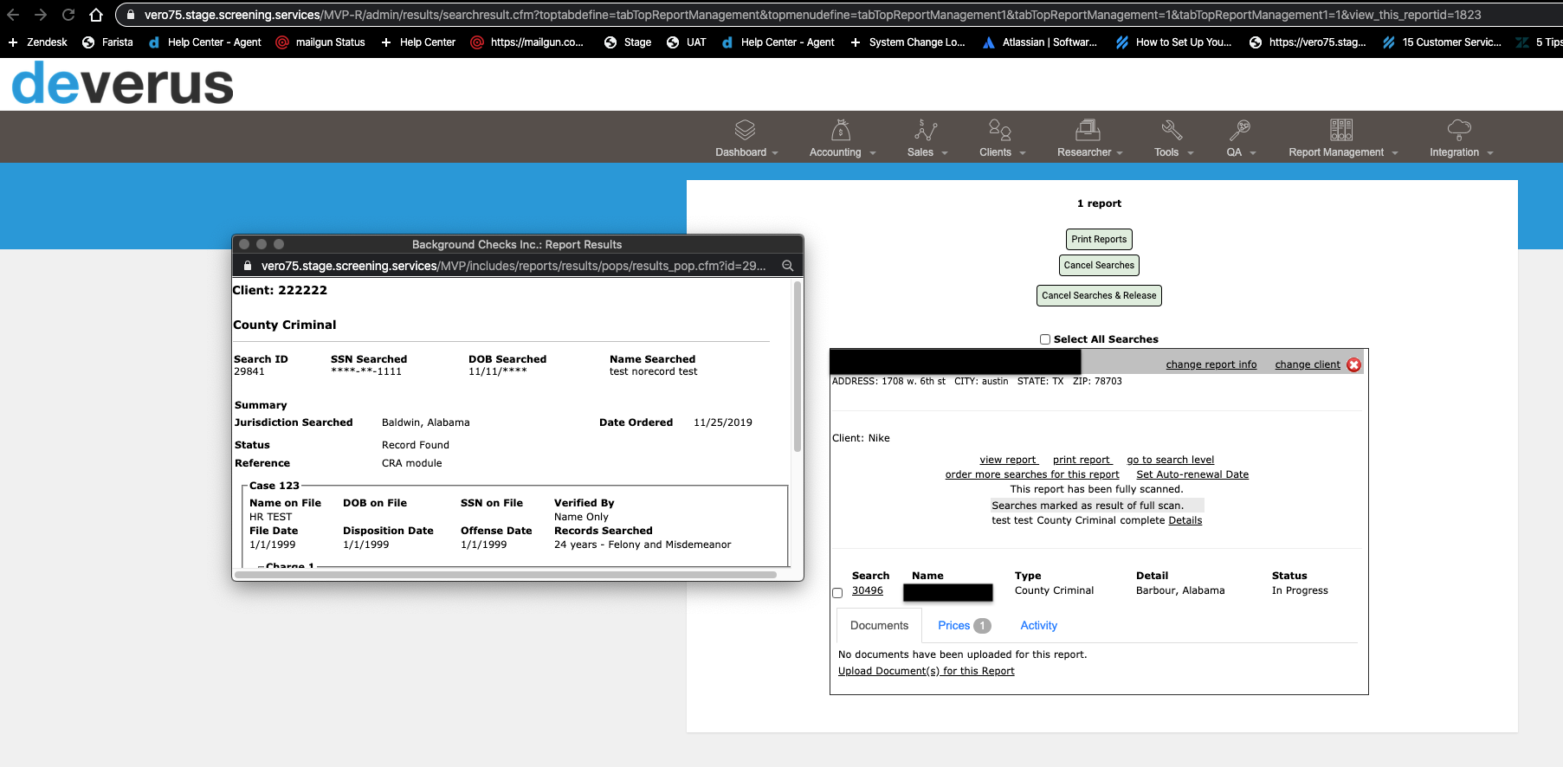Click the Baldwin, Alabama jurisdiction text
Image resolution: width=1563 pixels, height=767 pixels.
coord(425,422)
